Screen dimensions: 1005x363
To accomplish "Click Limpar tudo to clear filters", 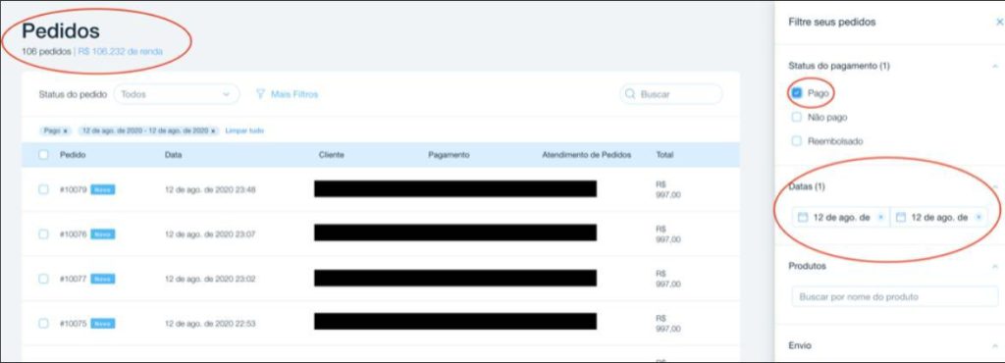I will click(244, 130).
